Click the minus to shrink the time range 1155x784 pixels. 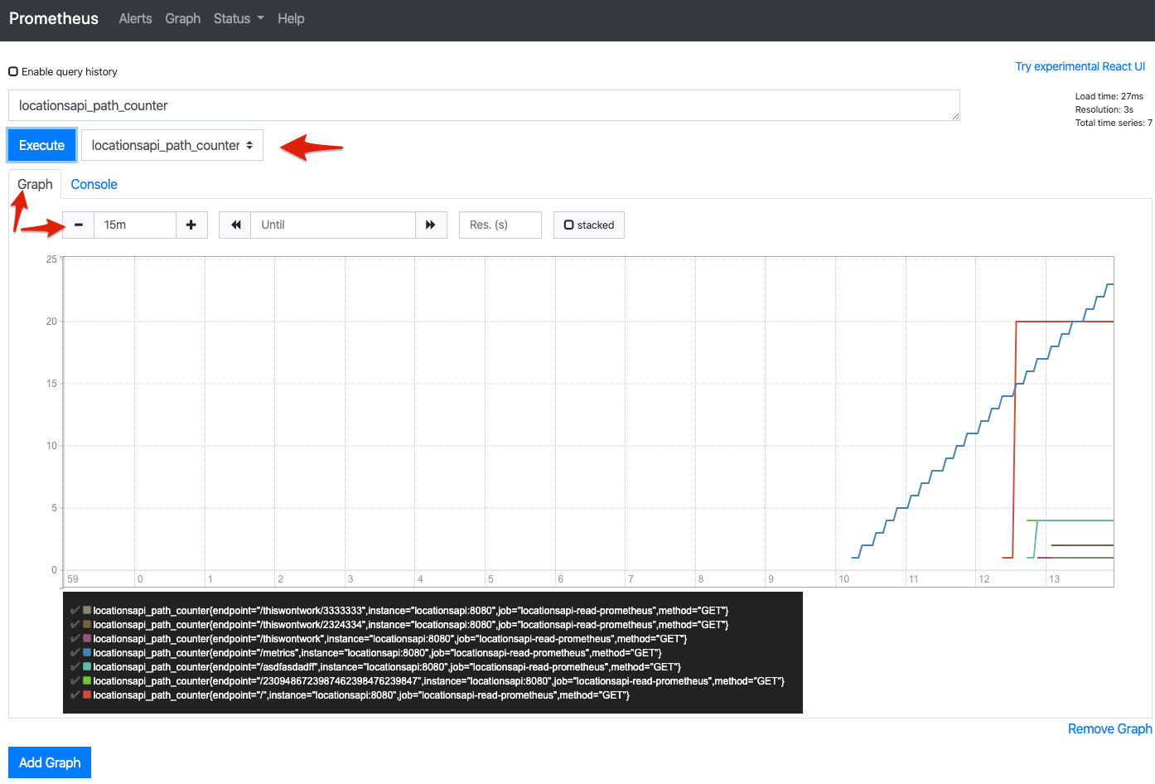78,225
